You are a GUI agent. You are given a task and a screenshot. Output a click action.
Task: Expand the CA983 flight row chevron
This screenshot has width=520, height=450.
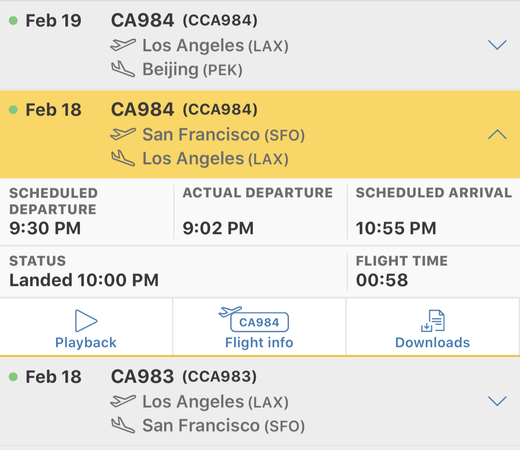pos(497,401)
